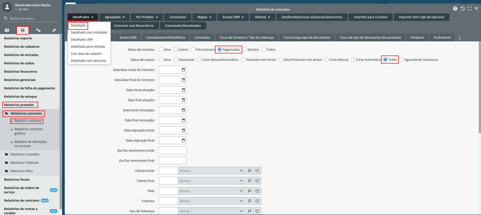
Task: Switch to Cancelamento/Desistência tab
Action: pyautogui.click(x=166, y=38)
